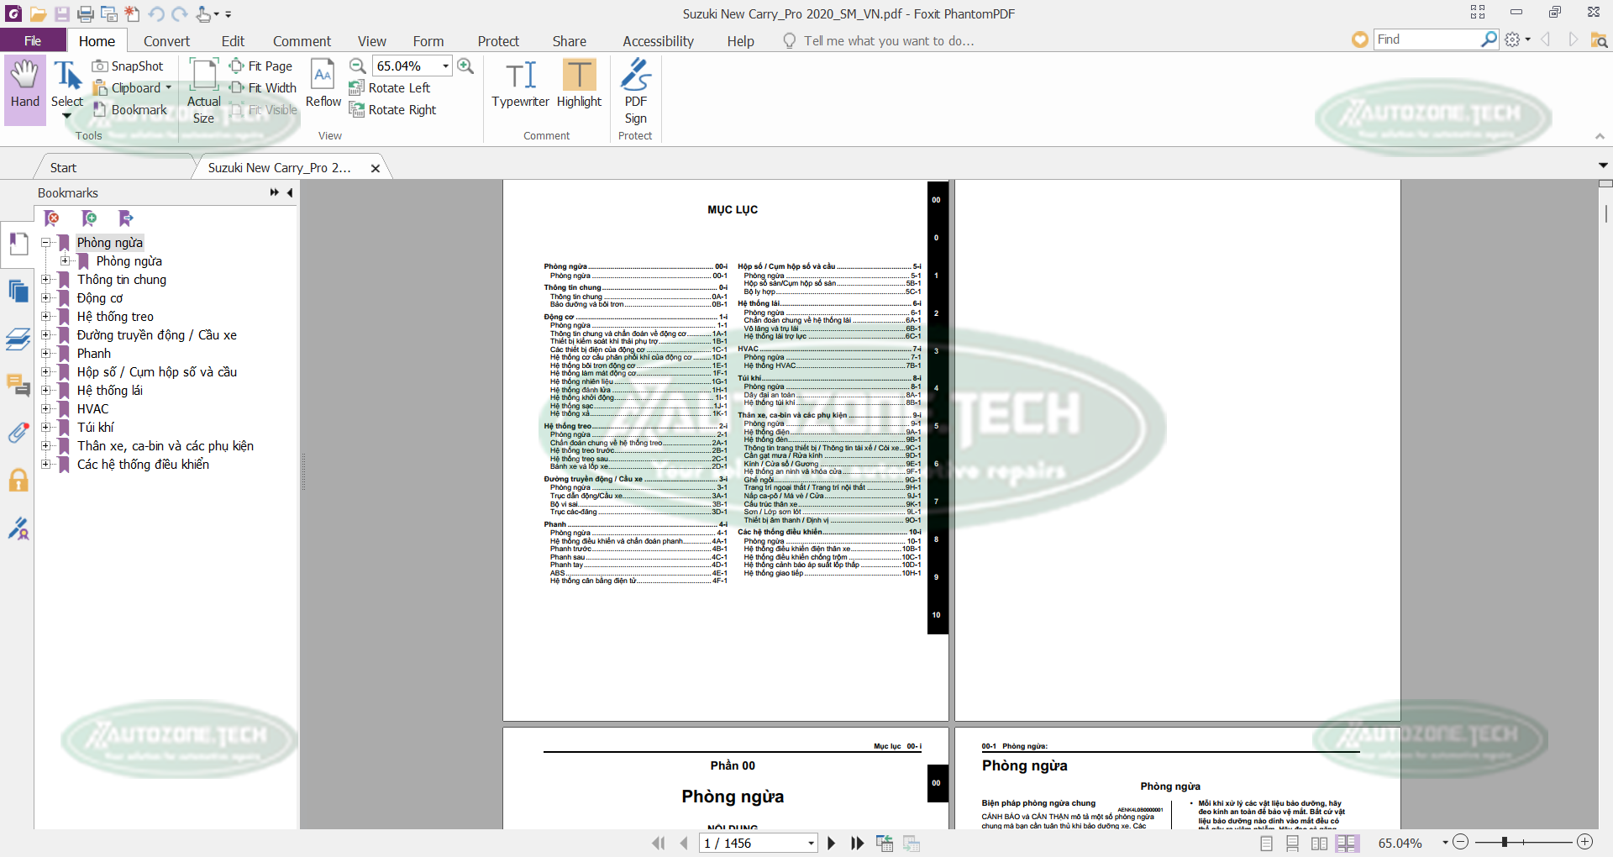Collapse the Phòng ngừa bookmark
This screenshot has width=1613, height=857.
(44, 242)
